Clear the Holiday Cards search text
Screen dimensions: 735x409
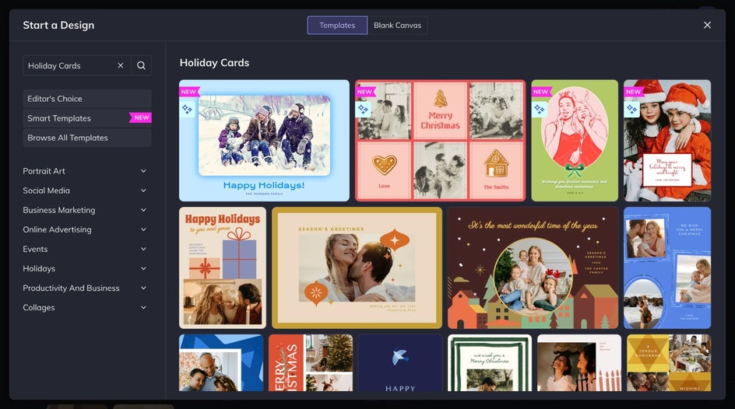(x=121, y=65)
